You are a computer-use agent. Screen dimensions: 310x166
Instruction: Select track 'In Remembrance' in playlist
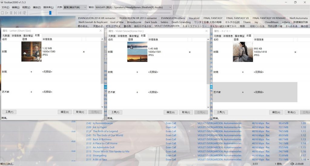(x=103, y=123)
